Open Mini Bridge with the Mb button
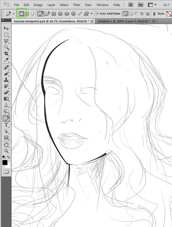 click(x=140, y=5)
